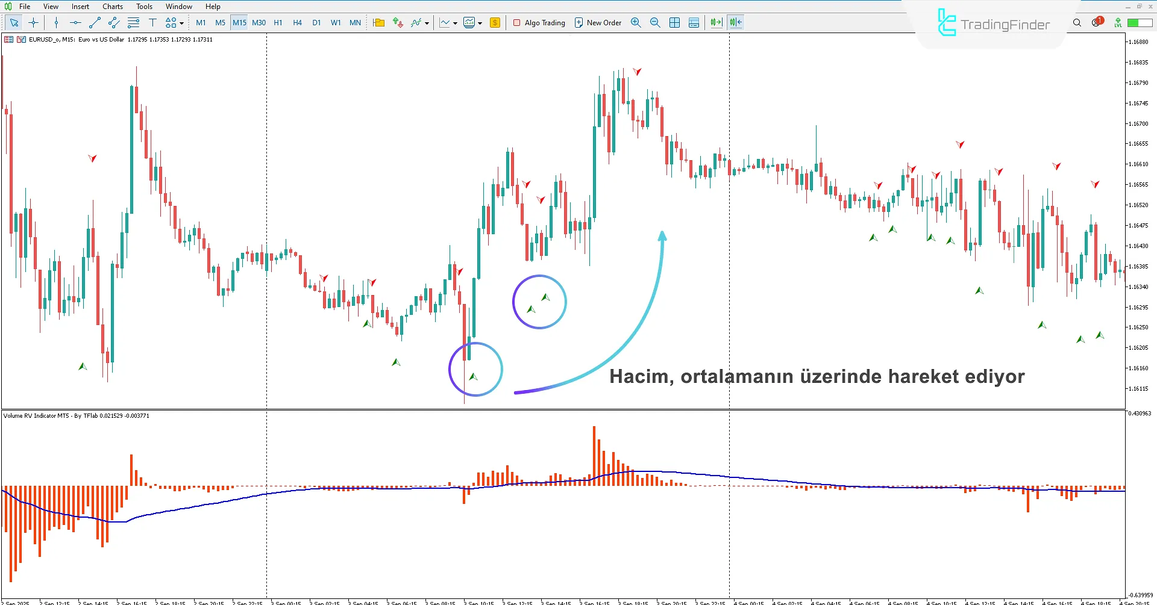Expand the indicators dropdown menu
The width and height of the screenshot is (1157, 605).
(x=427, y=24)
